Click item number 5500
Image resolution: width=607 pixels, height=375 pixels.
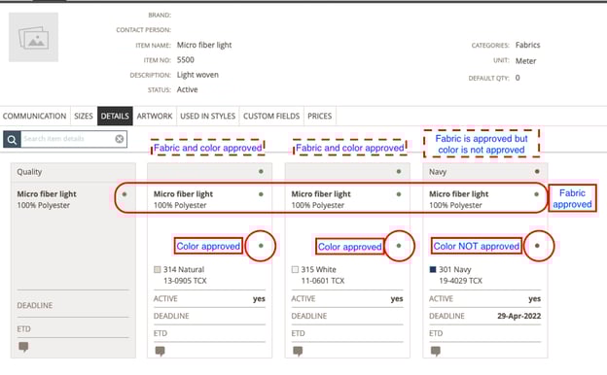[x=186, y=60]
